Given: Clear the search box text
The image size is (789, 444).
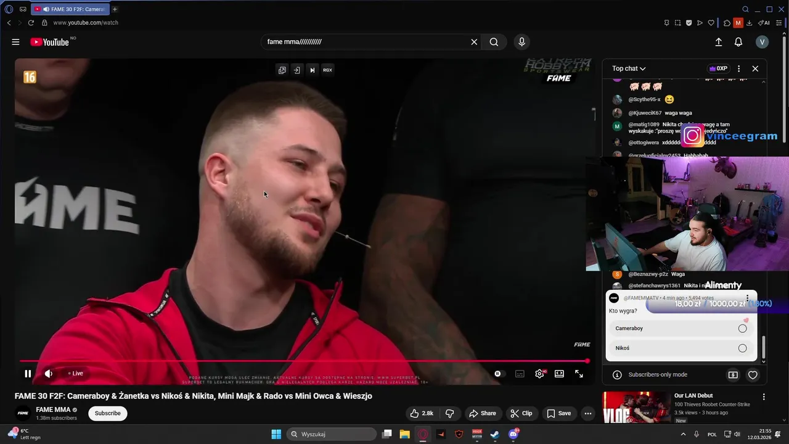Looking at the screenshot, I should point(474,42).
